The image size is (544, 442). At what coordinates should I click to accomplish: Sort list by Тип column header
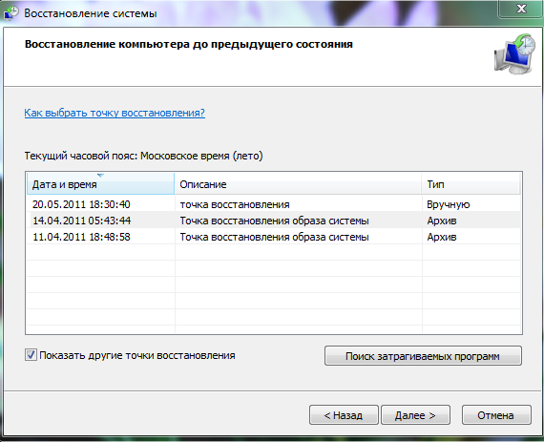pos(471,184)
